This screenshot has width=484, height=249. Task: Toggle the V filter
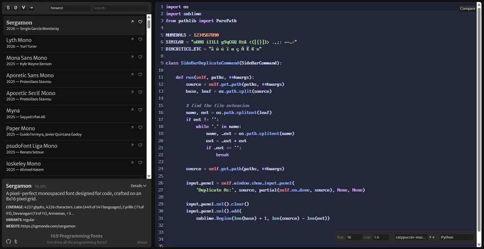pos(23,8)
